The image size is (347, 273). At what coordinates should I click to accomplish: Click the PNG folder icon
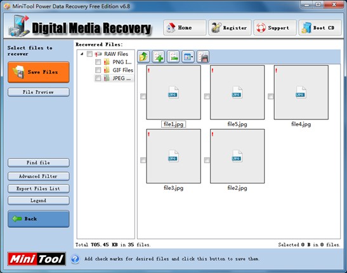[107, 62]
